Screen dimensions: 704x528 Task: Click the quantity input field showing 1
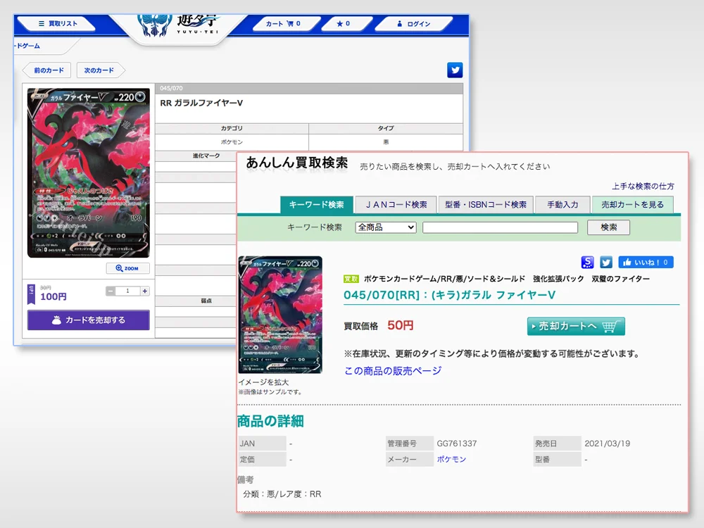click(127, 291)
